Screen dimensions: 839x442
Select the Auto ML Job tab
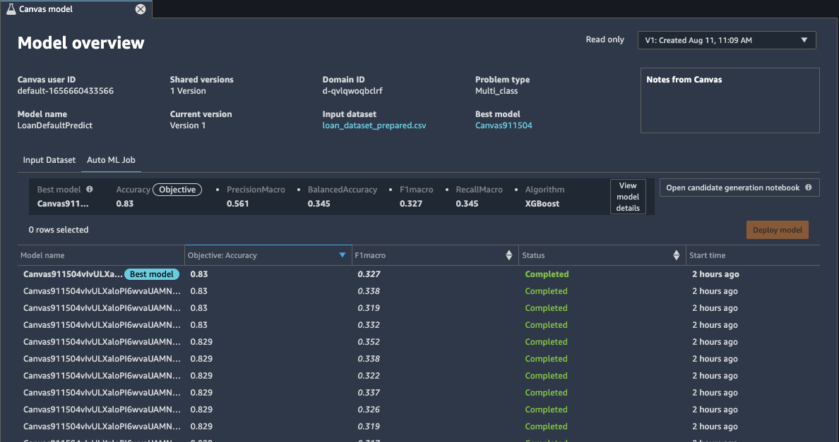[x=111, y=160]
